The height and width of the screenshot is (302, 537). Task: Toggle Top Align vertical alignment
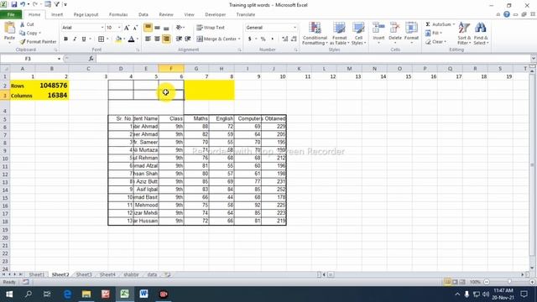click(148, 28)
